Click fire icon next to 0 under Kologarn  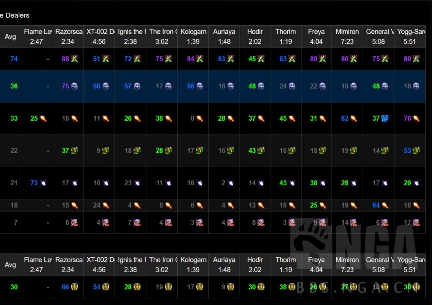point(200,119)
